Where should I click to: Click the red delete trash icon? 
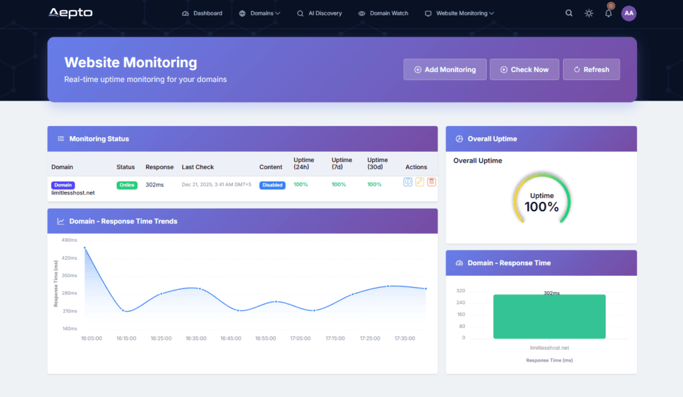432,181
